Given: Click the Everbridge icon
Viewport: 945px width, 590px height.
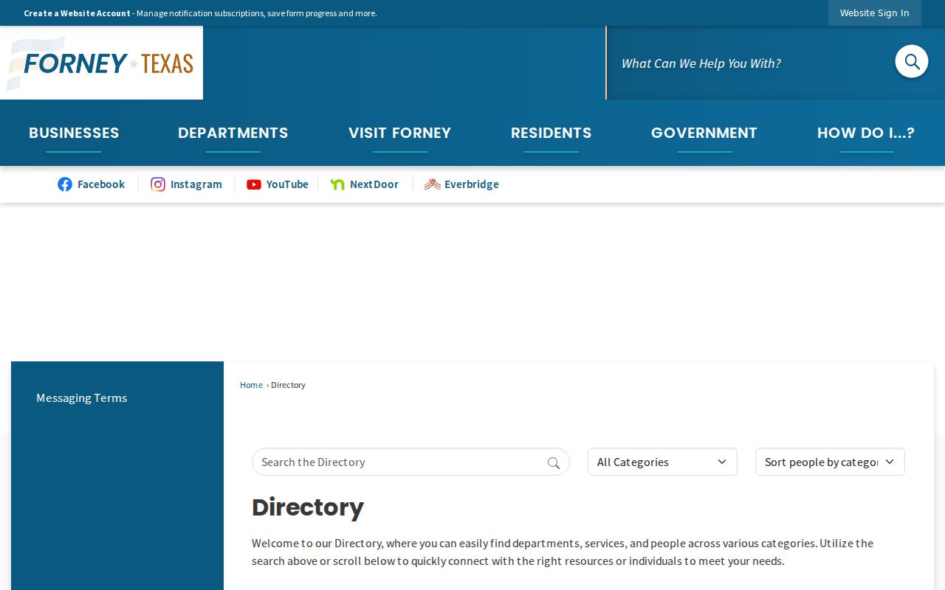Looking at the screenshot, I should [x=432, y=184].
